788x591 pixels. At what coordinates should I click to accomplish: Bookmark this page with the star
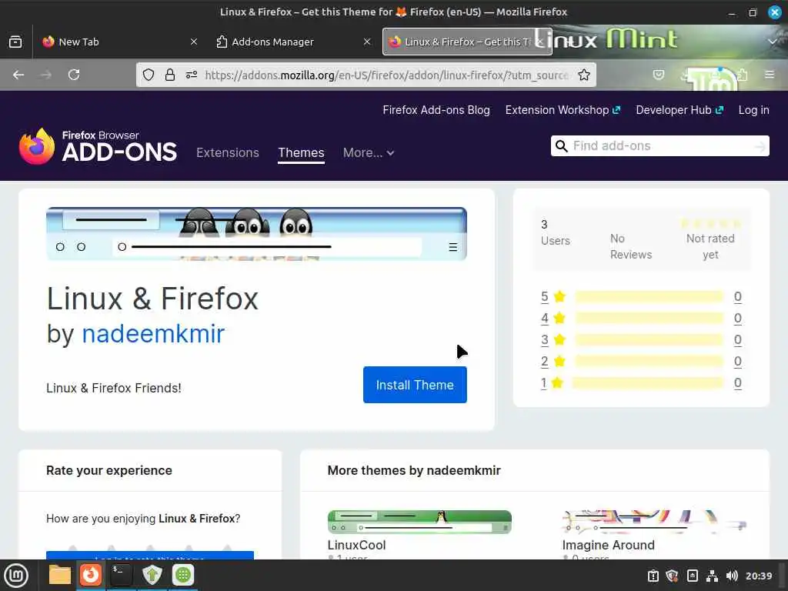coord(583,75)
